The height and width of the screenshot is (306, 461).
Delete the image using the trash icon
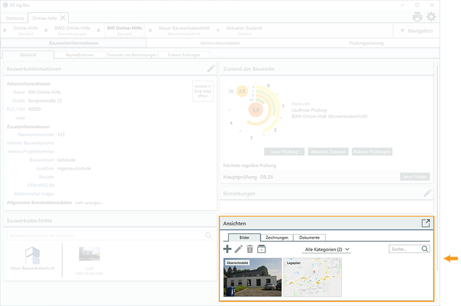(250, 249)
